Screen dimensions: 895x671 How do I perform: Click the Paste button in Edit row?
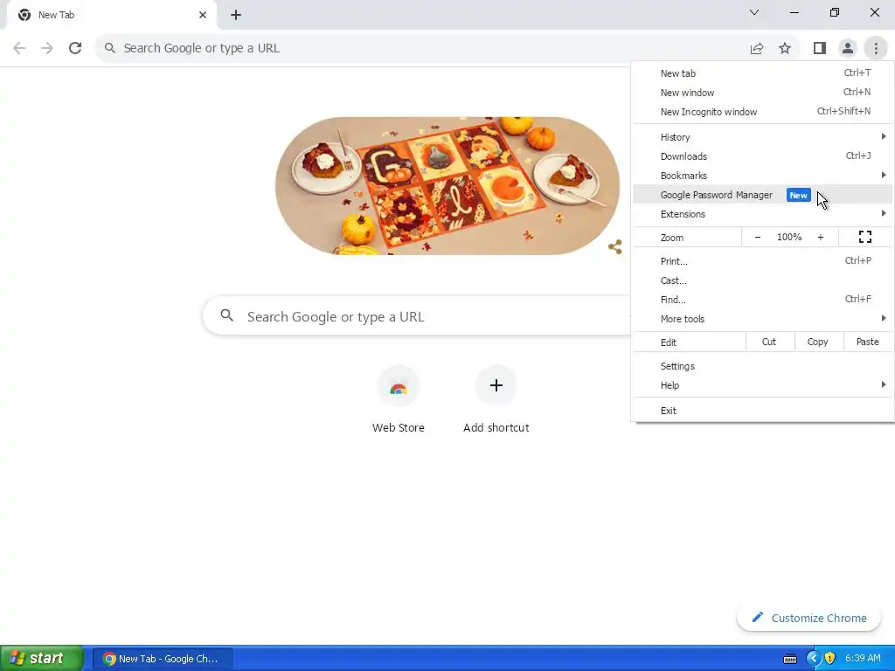click(867, 342)
